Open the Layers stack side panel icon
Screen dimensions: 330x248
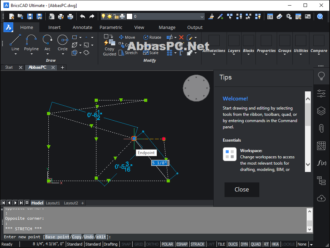[x=321, y=111]
